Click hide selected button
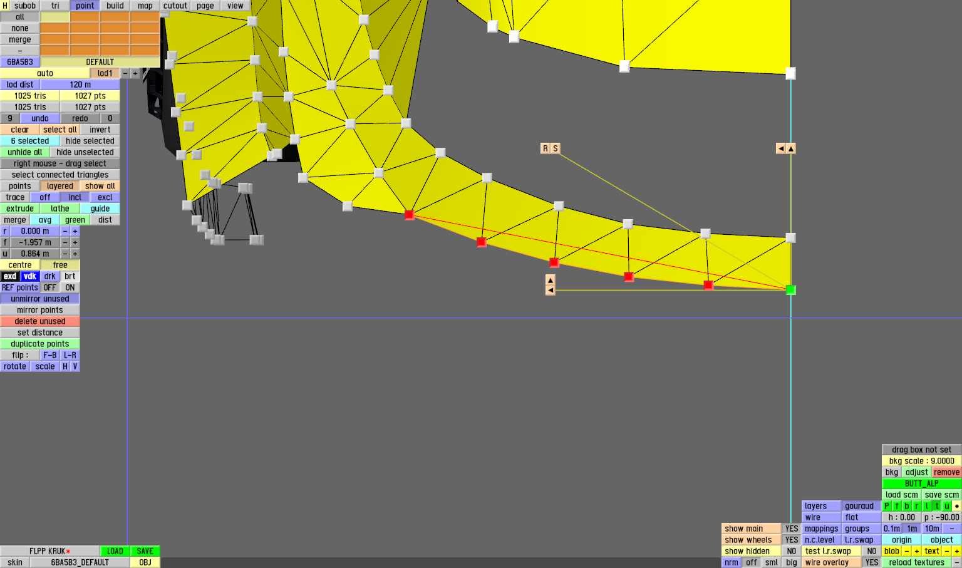This screenshot has width=962, height=568. point(90,141)
